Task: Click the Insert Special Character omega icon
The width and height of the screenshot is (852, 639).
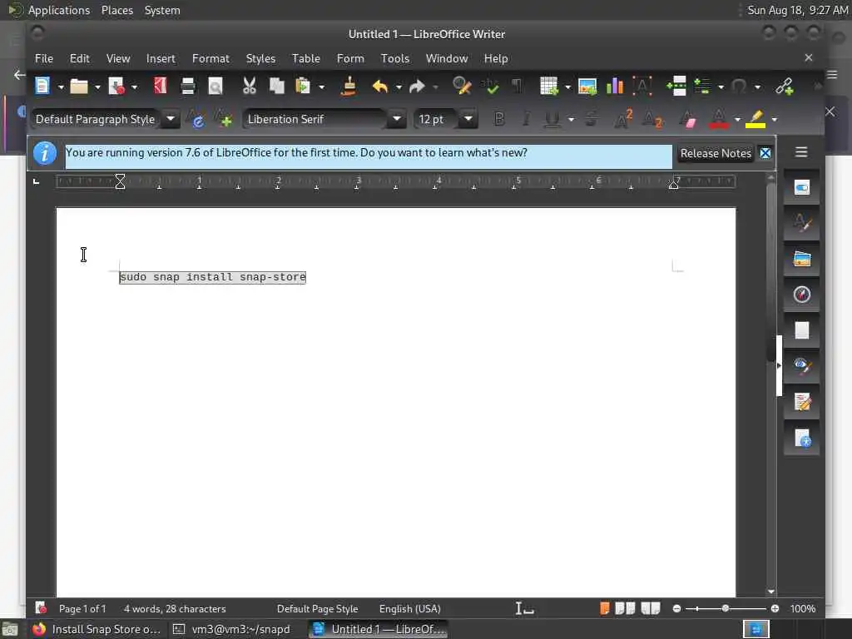Action: [x=739, y=86]
